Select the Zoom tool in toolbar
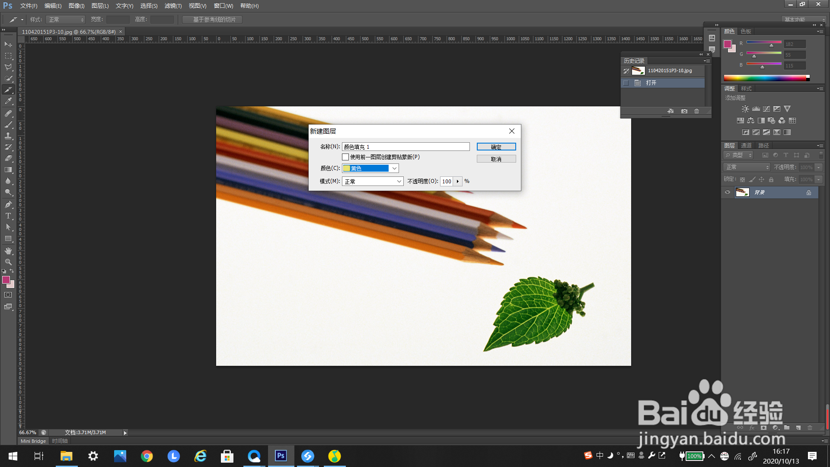 8,262
